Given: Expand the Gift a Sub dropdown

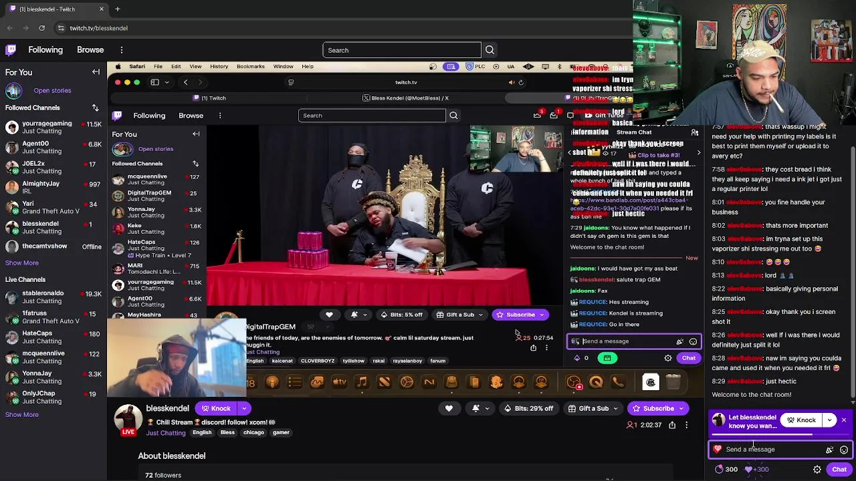Looking at the screenshot, I should (615, 408).
